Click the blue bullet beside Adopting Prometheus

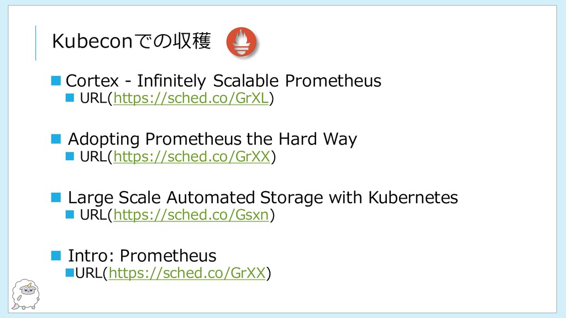pyautogui.click(x=56, y=139)
